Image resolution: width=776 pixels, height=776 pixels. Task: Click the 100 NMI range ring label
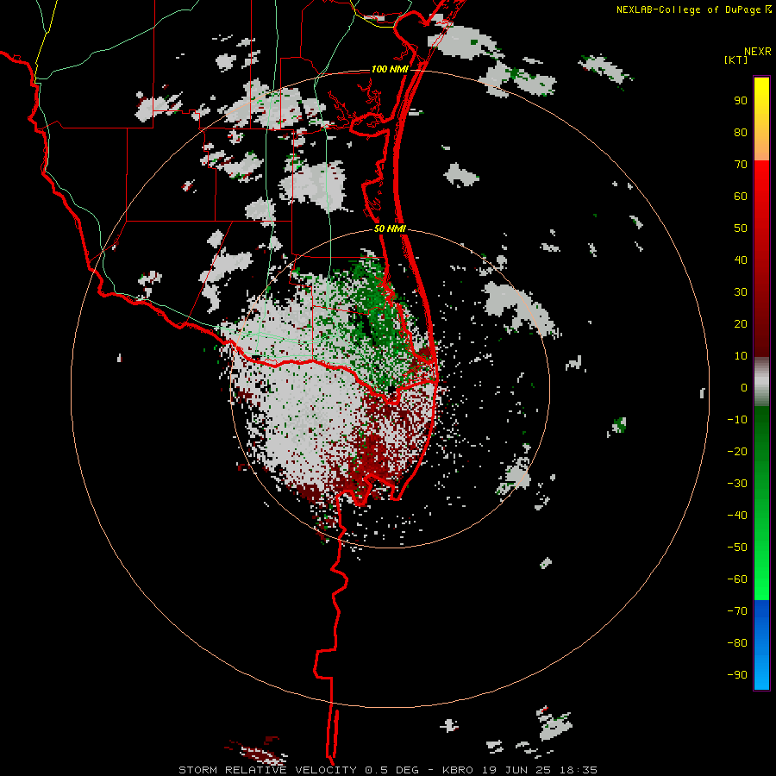tap(390, 69)
